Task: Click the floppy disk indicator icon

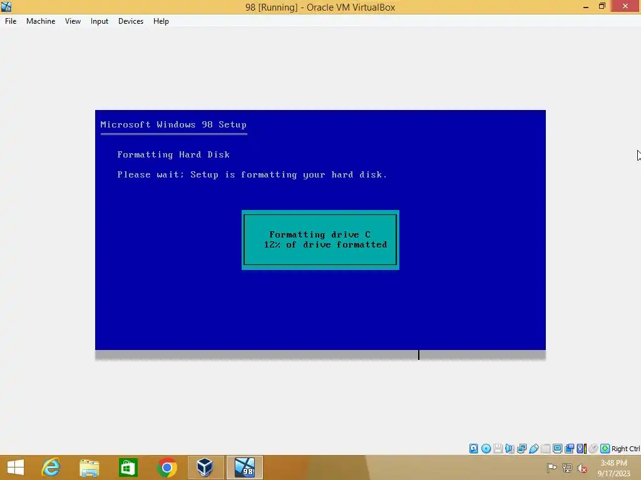Action: (498, 449)
